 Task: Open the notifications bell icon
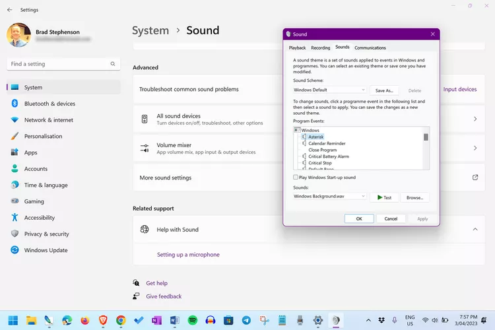coord(484,320)
